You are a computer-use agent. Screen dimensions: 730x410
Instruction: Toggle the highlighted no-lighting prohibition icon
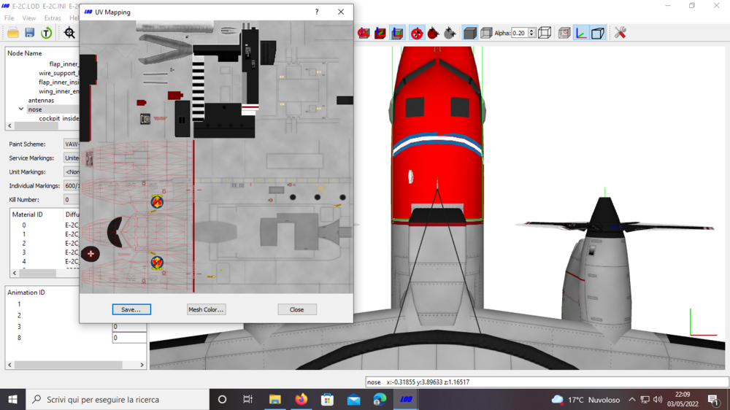click(417, 33)
